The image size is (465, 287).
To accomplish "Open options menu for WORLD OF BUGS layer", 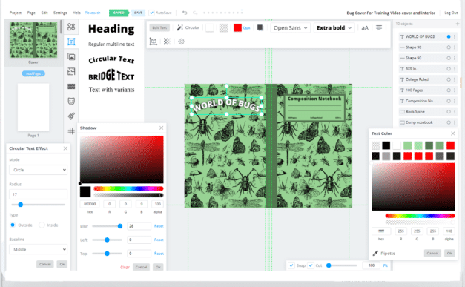I will click(455, 36).
